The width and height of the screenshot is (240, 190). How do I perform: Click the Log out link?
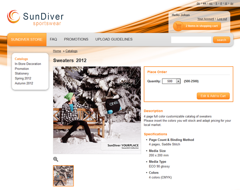click(x=222, y=19)
